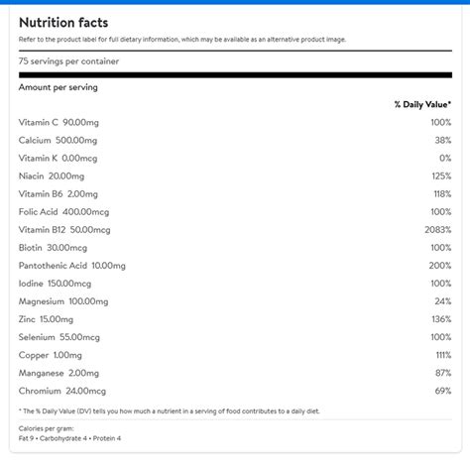Click the Vitamin K 0.00mcg entry
Image resolution: width=470 pixels, height=466 pixels.
tap(58, 159)
